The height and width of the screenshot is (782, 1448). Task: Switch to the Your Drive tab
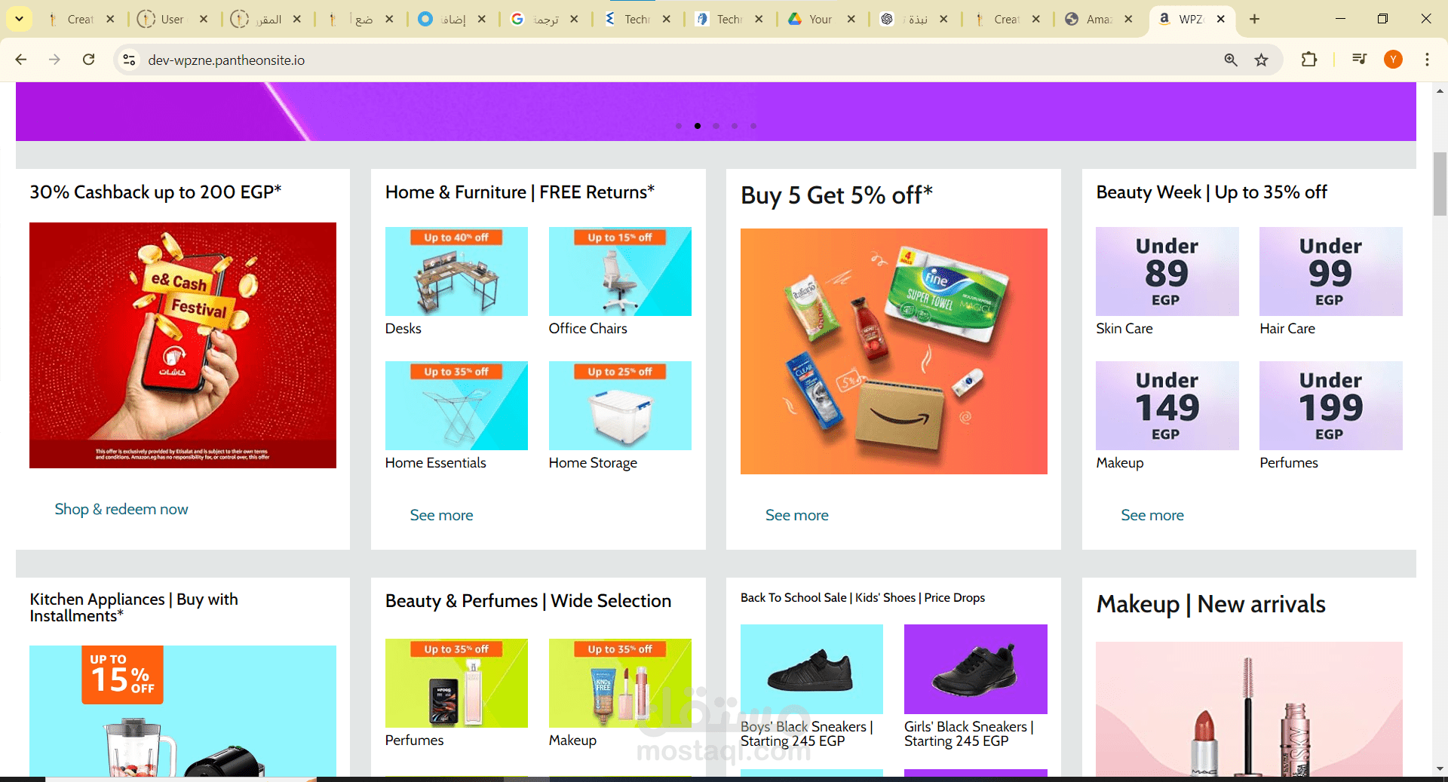(x=820, y=19)
